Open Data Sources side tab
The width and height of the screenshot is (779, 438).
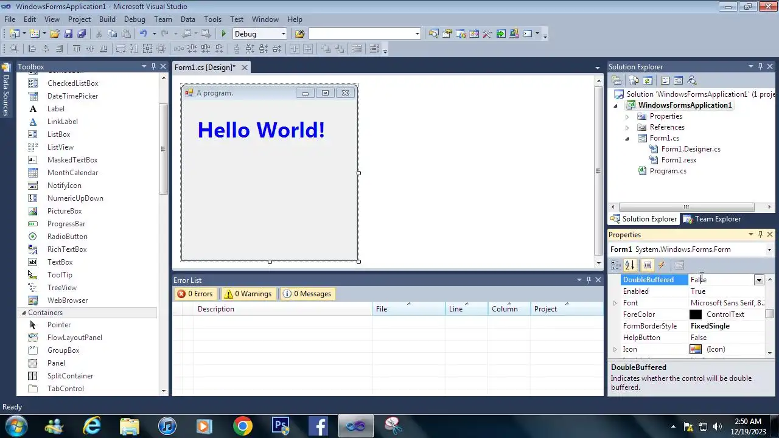tap(5, 90)
